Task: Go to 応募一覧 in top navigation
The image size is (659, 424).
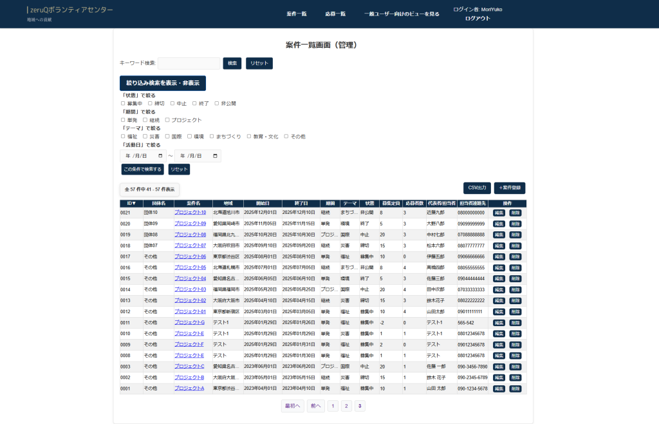Action: 335,14
